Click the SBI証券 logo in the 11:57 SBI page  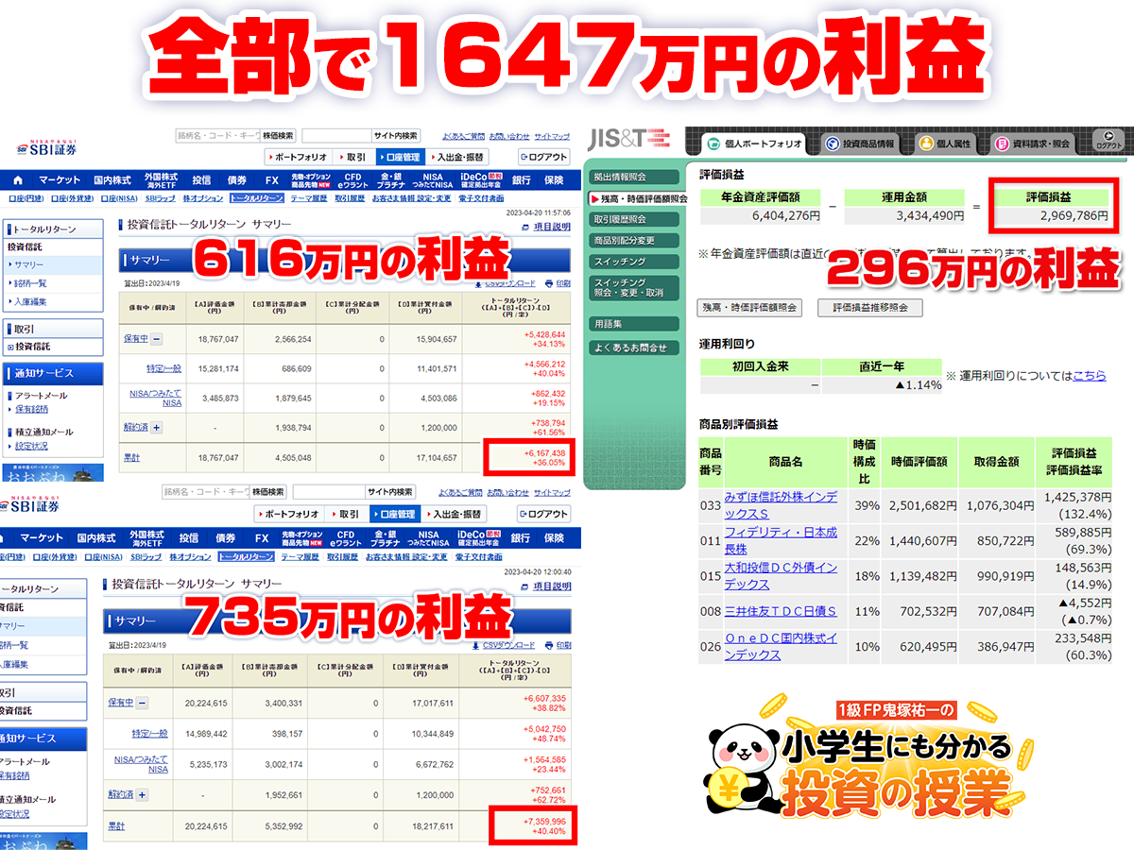(x=46, y=146)
